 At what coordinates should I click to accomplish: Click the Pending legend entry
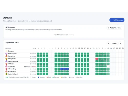coord(79,77)
